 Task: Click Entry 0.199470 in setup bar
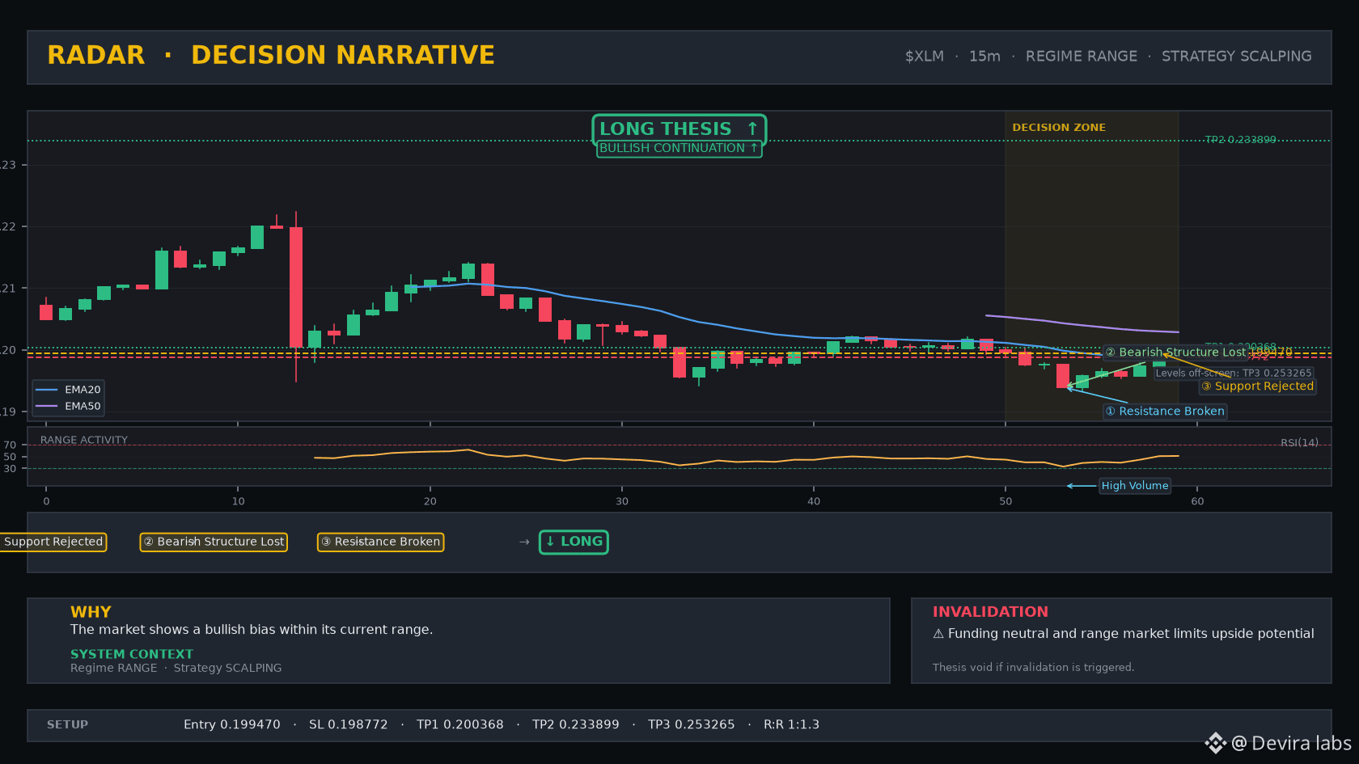pos(232,724)
